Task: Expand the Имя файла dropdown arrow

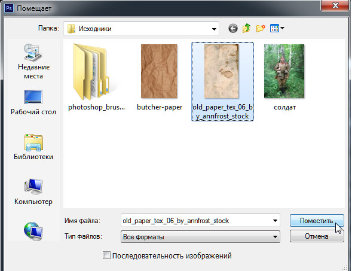Action: 275,221
